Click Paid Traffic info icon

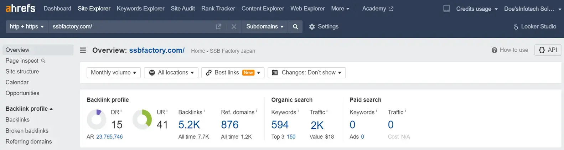(405, 111)
